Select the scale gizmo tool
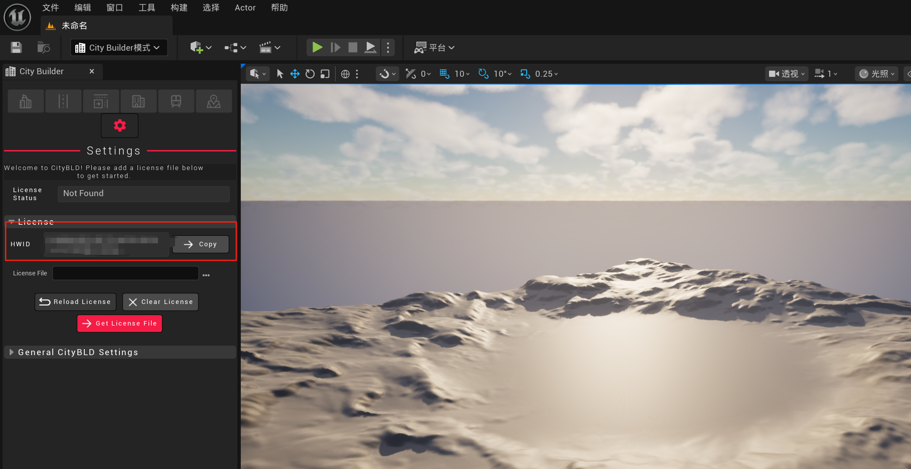Image resolution: width=911 pixels, height=469 pixels. coord(325,74)
